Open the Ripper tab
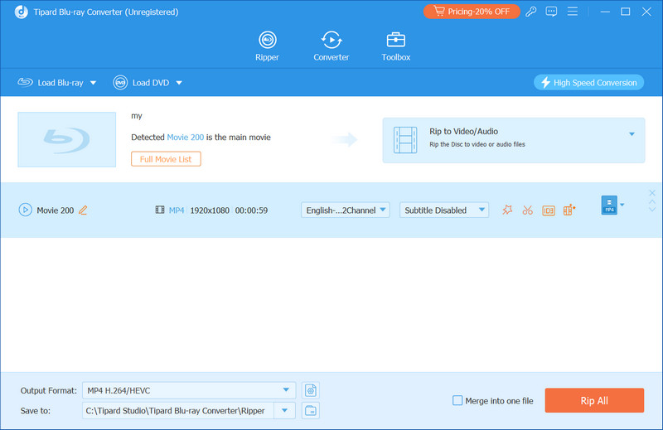The height and width of the screenshot is (430, 663). coord(267,46)
